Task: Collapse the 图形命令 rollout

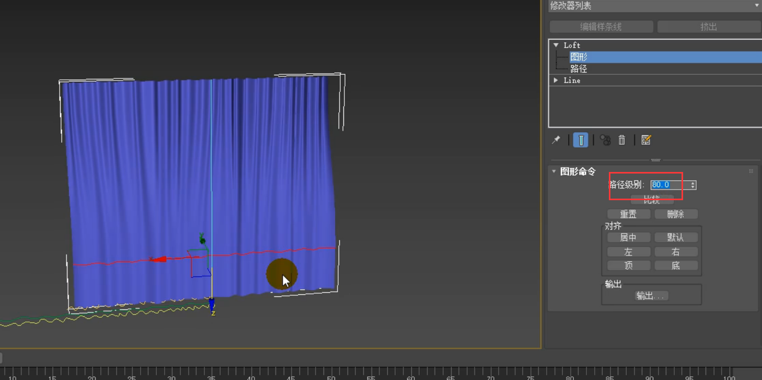Action: point(554,171)
